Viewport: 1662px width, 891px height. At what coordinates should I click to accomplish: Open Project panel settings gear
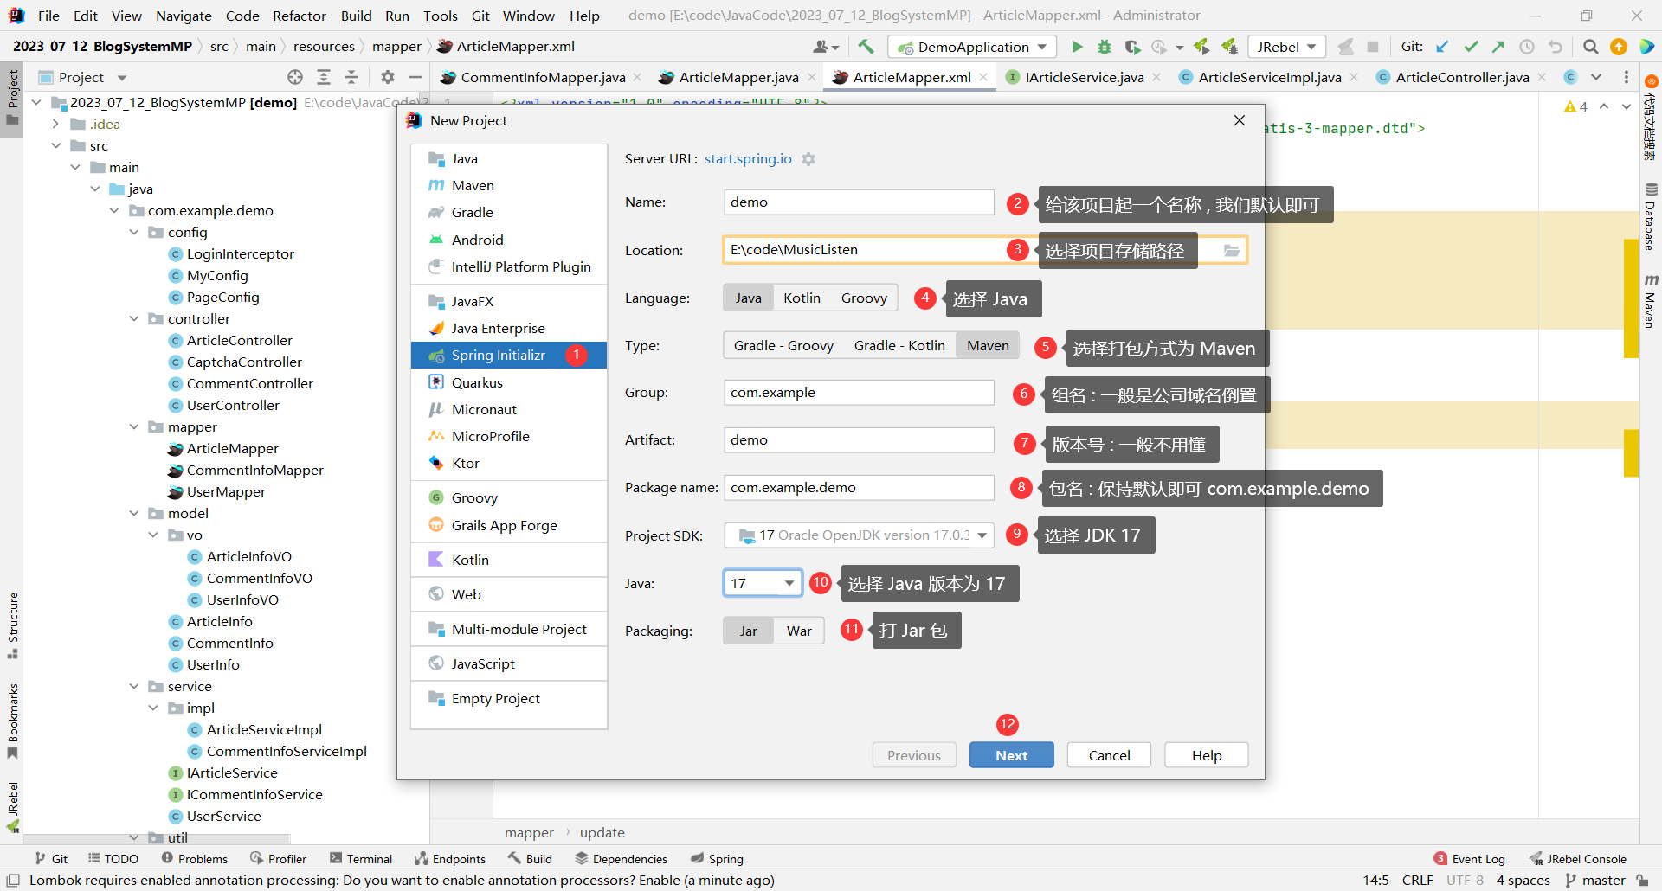[388, 77]
